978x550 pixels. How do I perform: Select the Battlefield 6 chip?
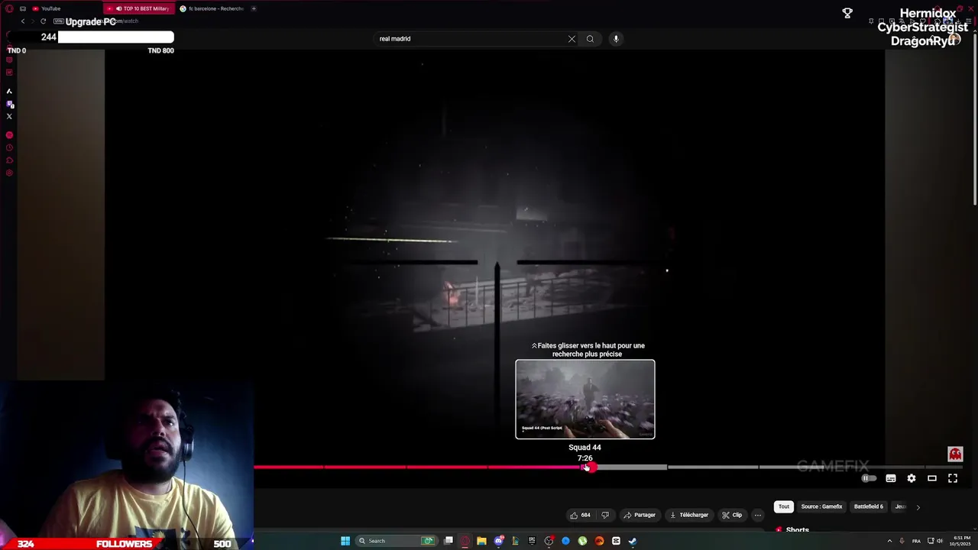pyautogui.click(x=868, y=506)
